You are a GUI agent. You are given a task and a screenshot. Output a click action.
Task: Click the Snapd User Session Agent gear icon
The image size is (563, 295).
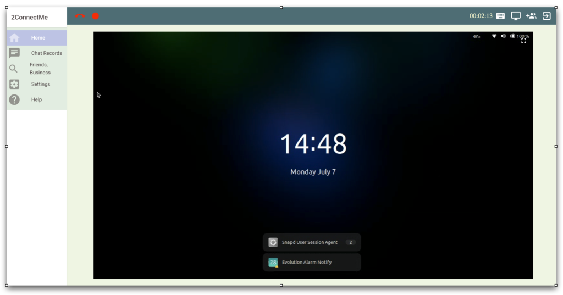pos(273,242)
